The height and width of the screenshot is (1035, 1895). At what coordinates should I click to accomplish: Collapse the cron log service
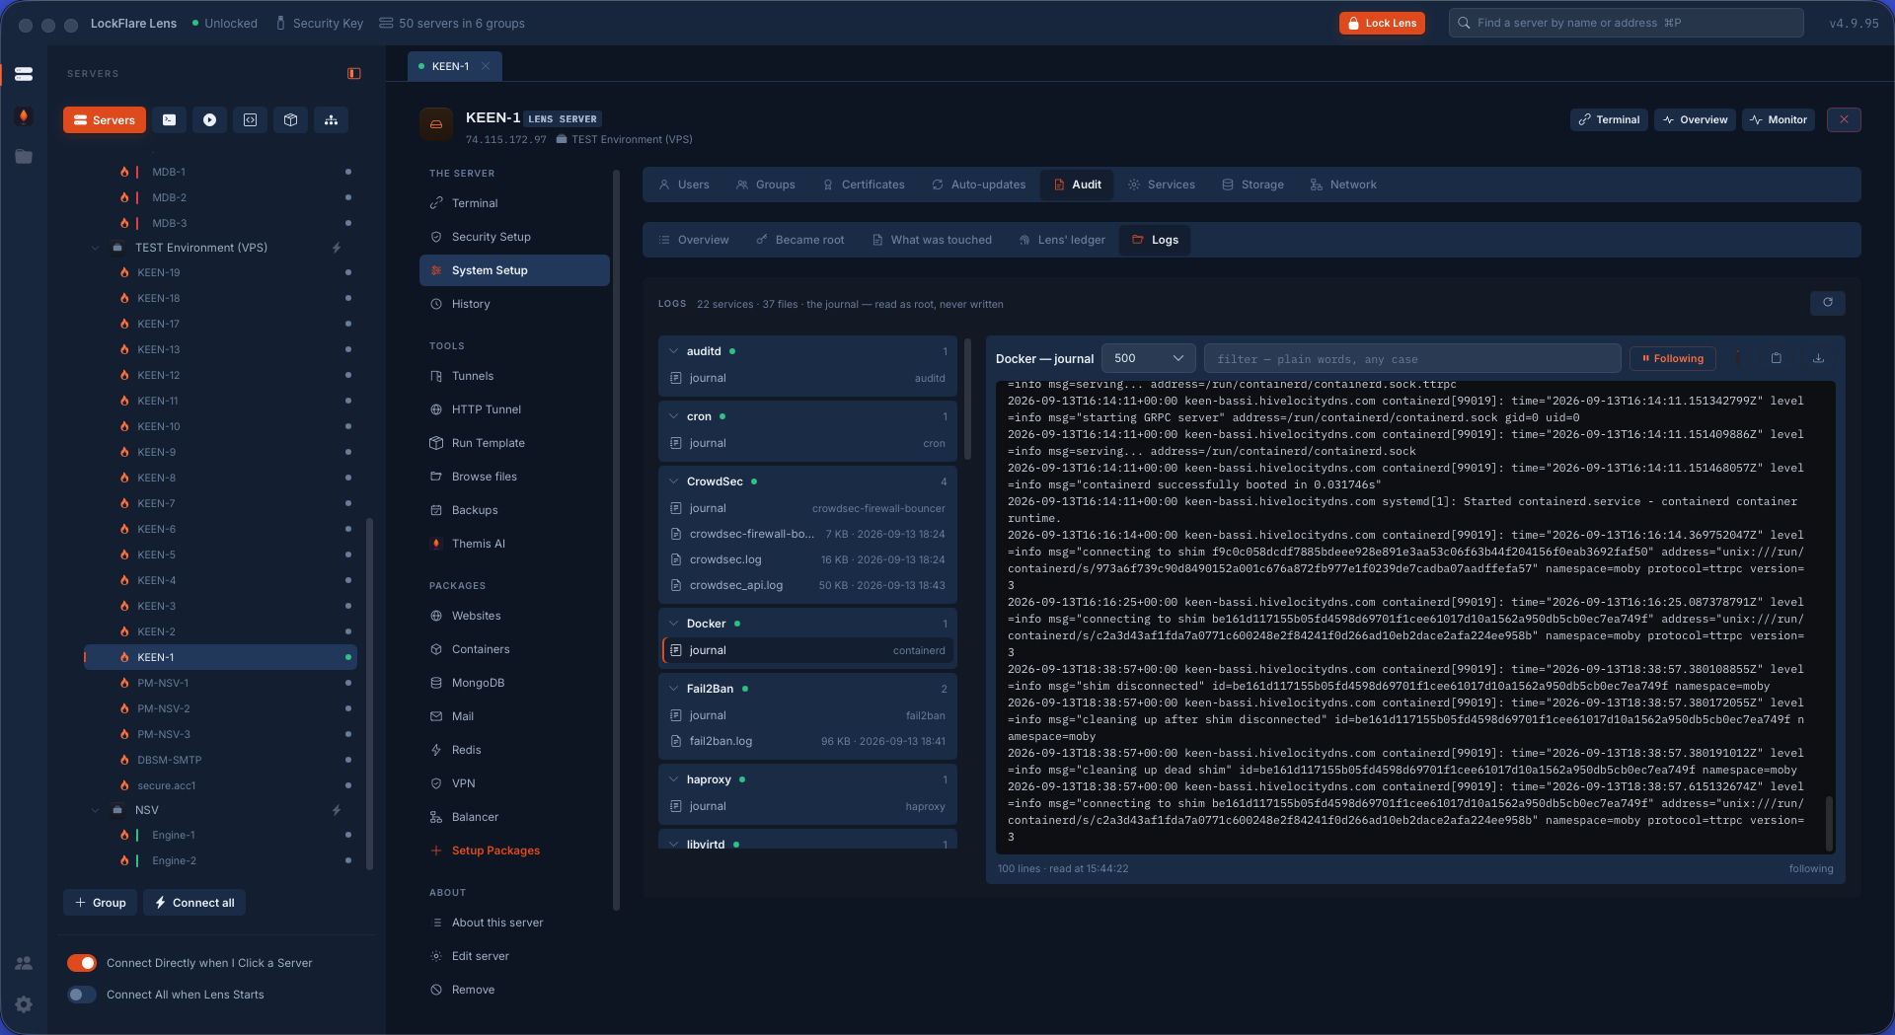pos(673,416)
